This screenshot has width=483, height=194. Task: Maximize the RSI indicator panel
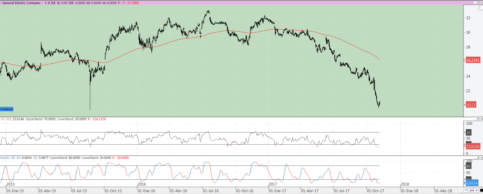[478, 119]
